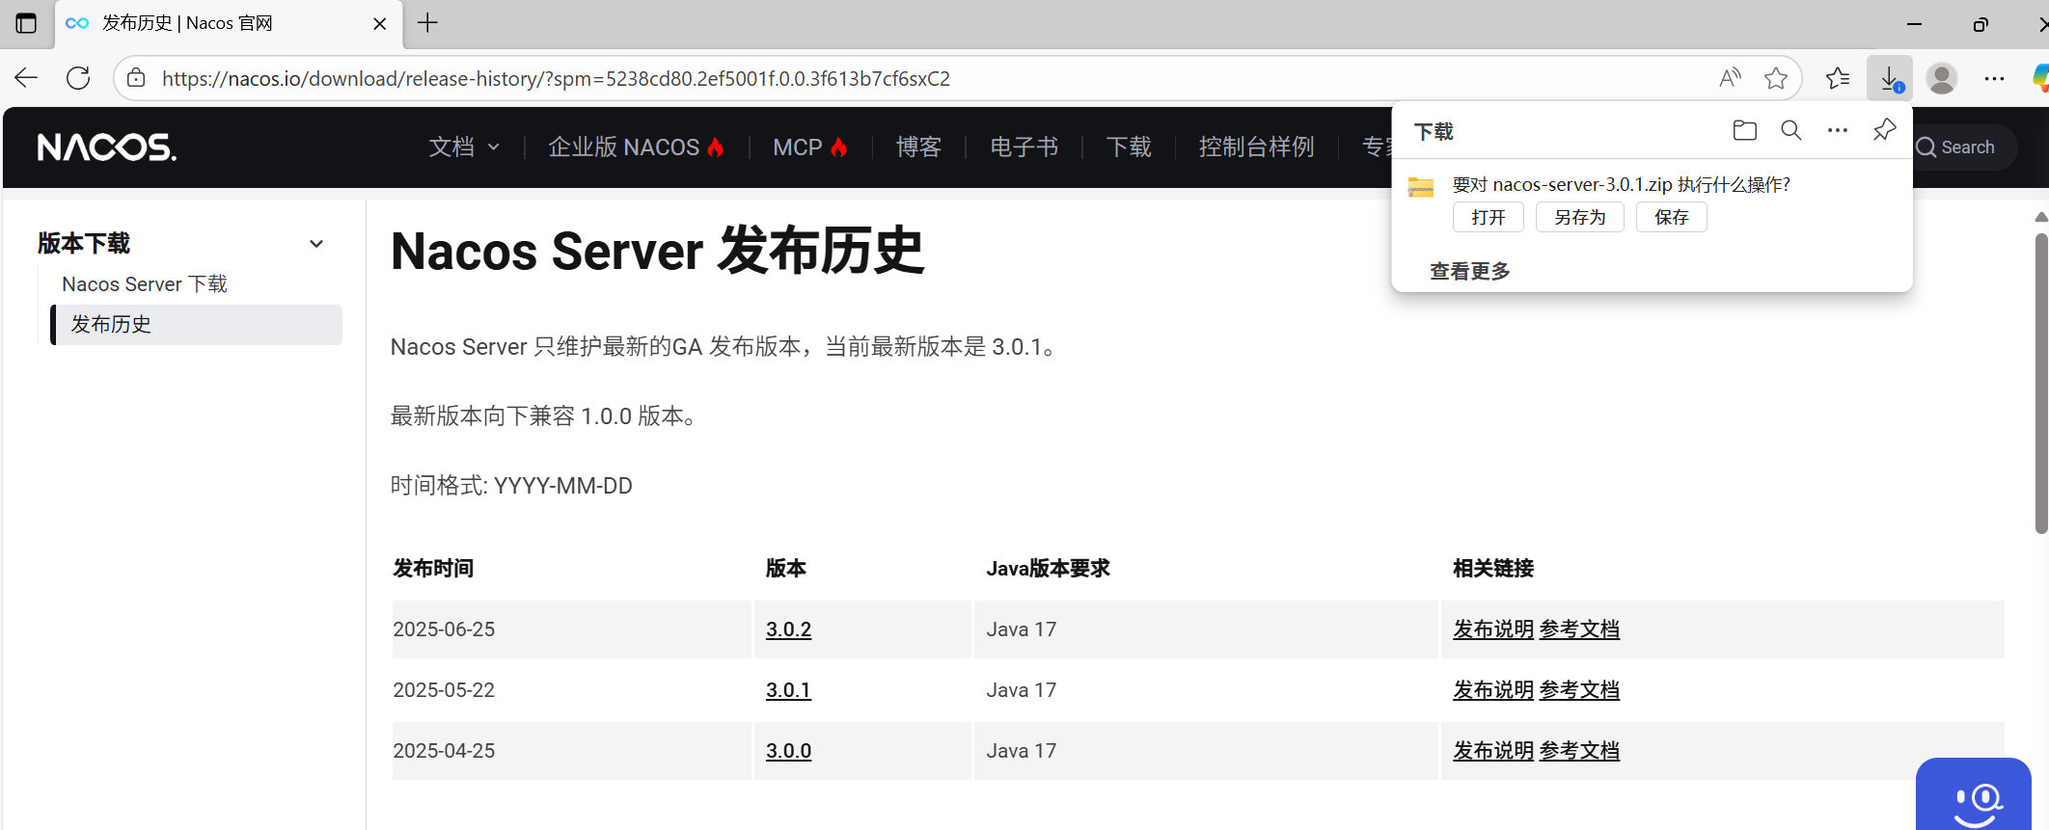Close the Nacos release history tab
Screen dimensions: 2049x830
pos(380,24)
